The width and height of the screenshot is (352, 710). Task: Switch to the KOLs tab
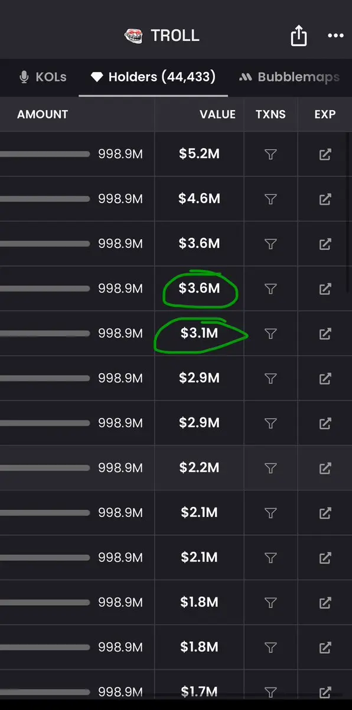point(43,77)
